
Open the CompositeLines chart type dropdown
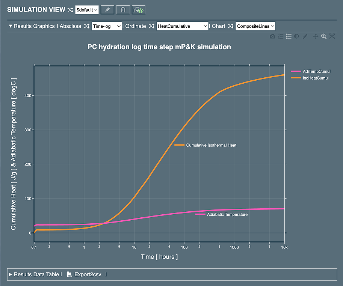(x=255, y=26)
